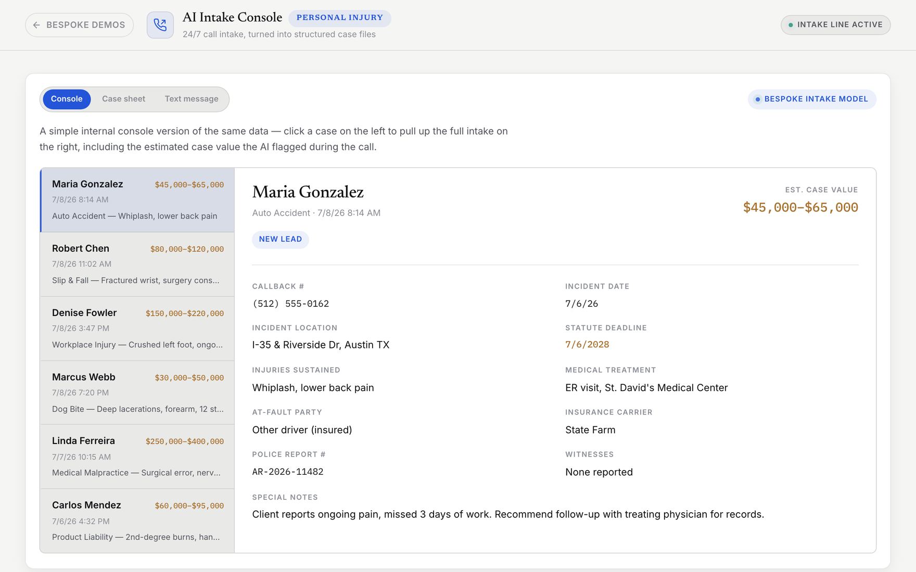Click 'Whiplash, lower back pain' injuries value
This screenshot has width=916, height=572.
point(313,388)
